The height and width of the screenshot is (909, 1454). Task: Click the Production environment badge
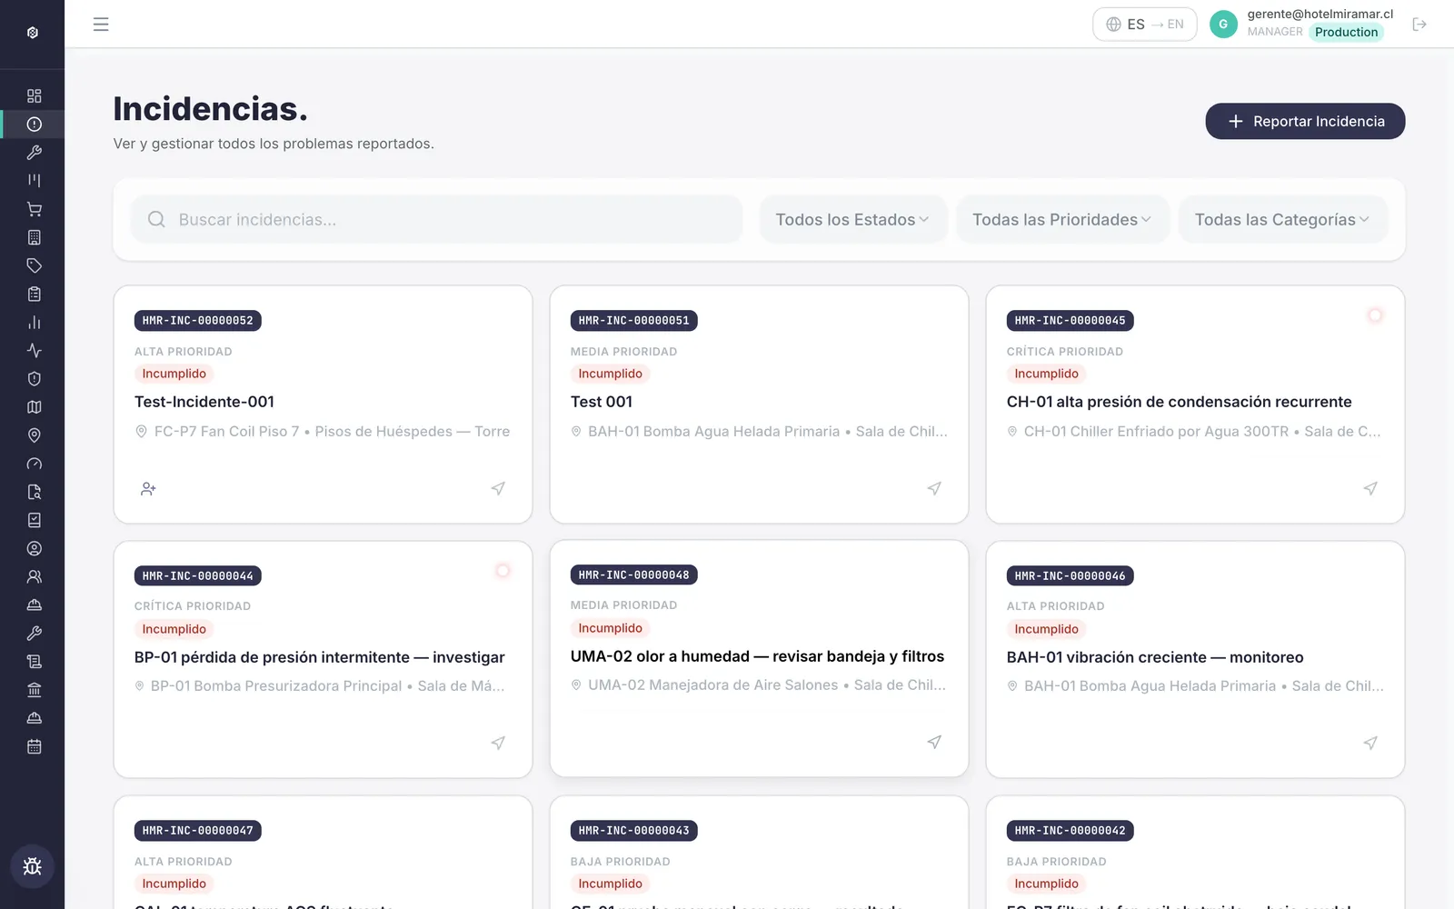pyautogui.click(x=1346, y=32)
